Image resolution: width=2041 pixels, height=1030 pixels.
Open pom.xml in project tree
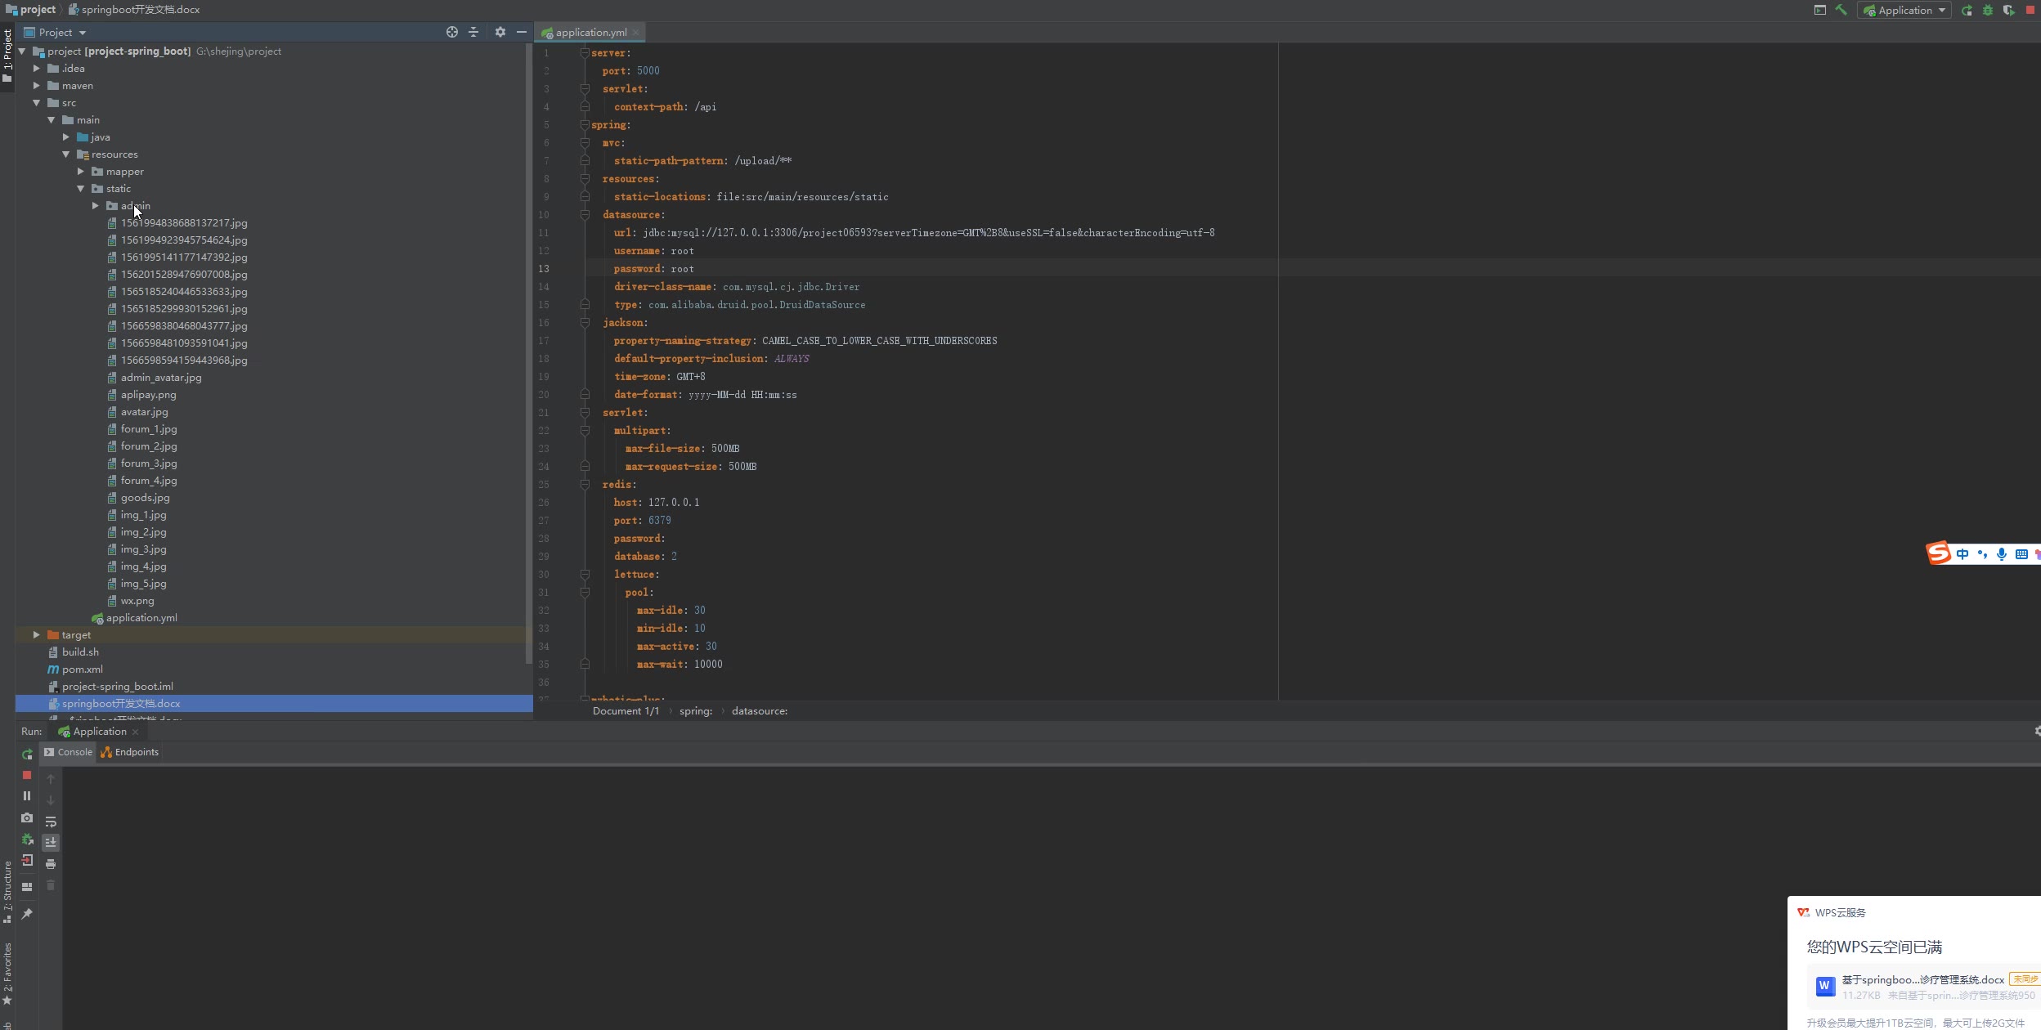click(x=82, y=669)
